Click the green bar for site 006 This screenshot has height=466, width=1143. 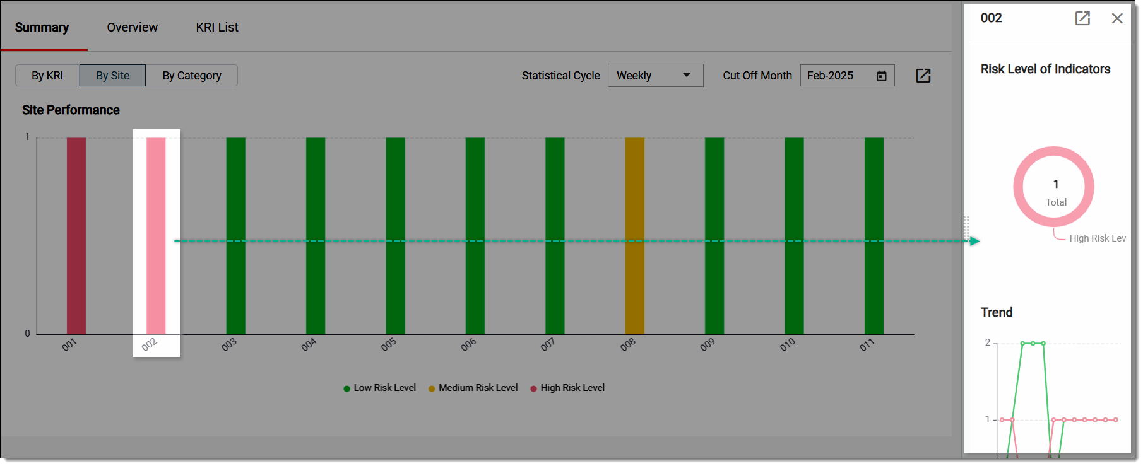click(x=475, y=236)
